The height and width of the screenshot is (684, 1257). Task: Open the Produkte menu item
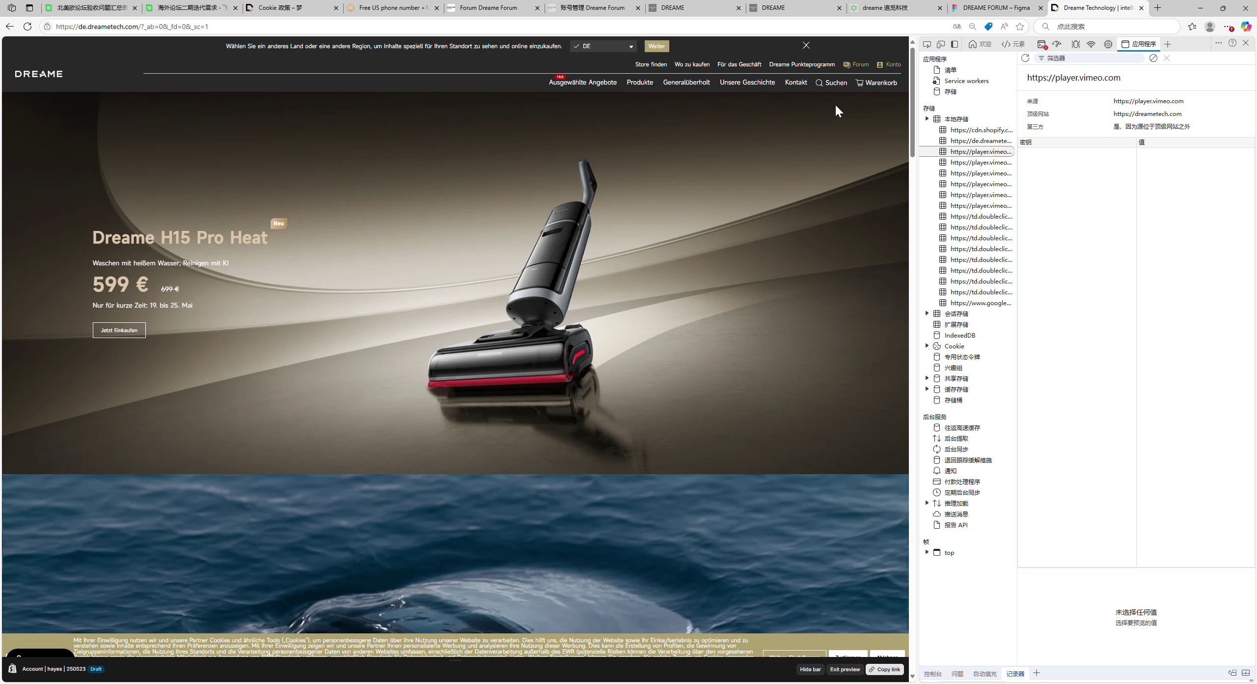click(x=640, y=83)
